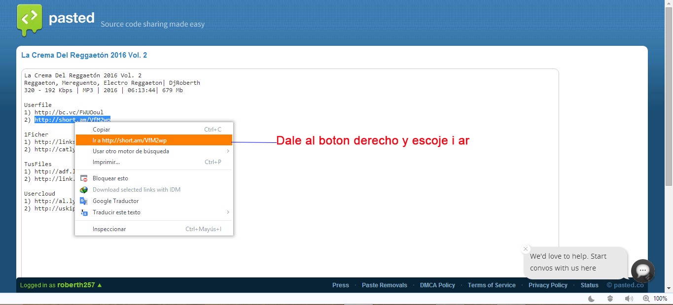The width and height of the screenshot is (673, 305).
Task: Select the IDM download icon
Action: [x=84, y=189]
